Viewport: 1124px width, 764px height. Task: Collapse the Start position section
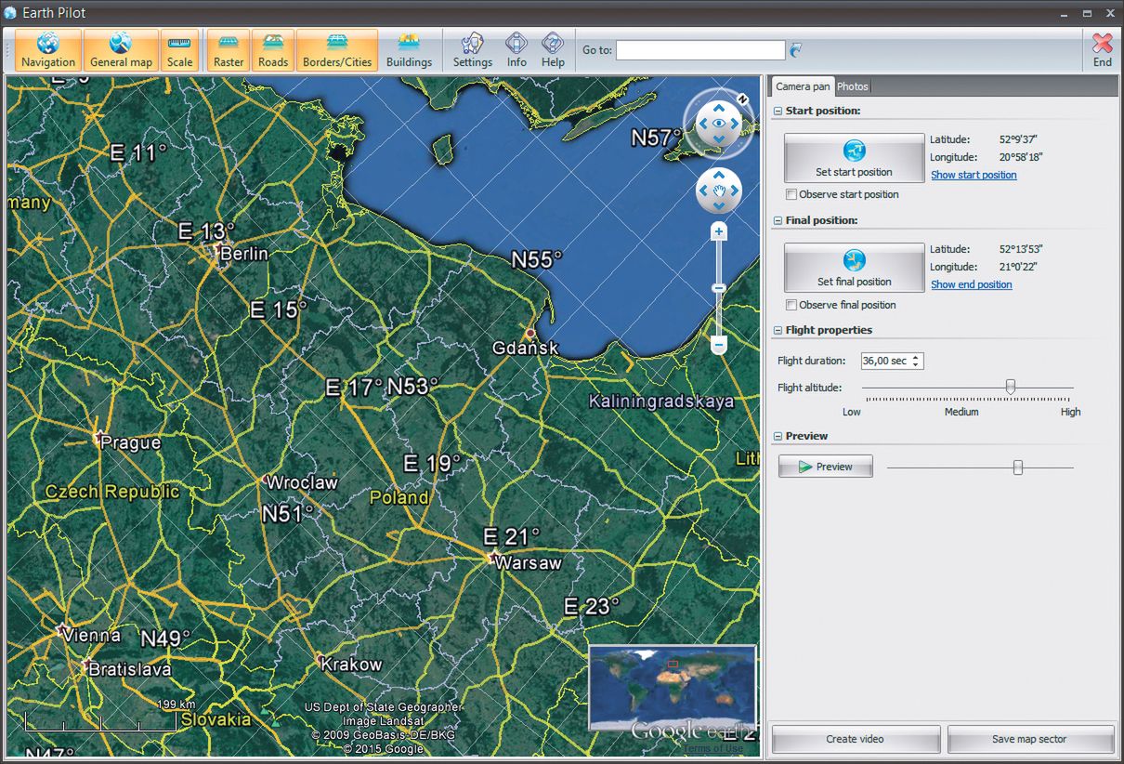778,112
